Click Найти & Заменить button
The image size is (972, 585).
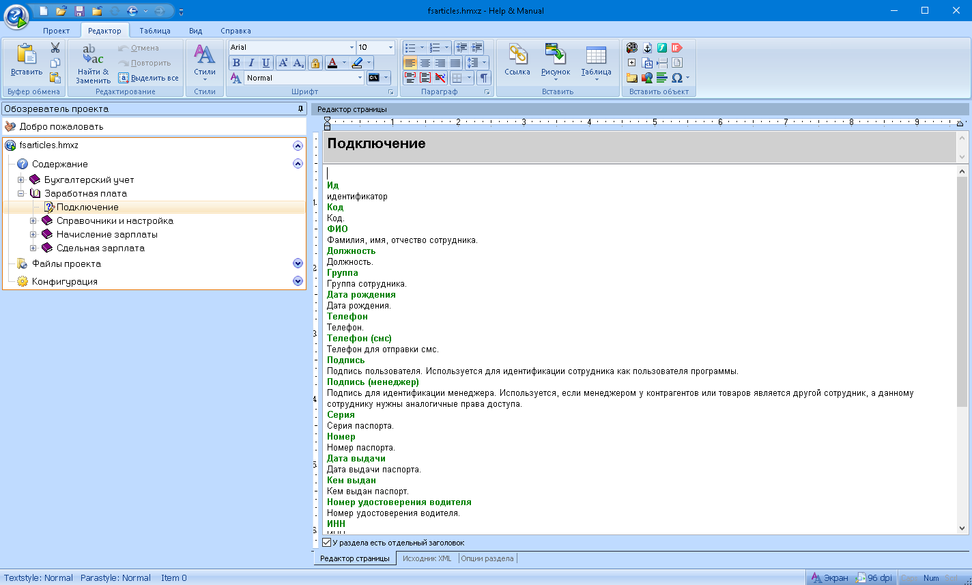pyautogui.click(x=93, y=63)
